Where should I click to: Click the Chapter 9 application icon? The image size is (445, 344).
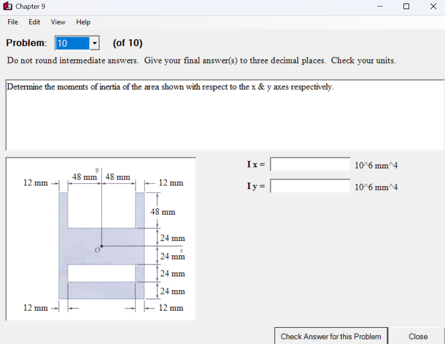click(x=8, y=6)
